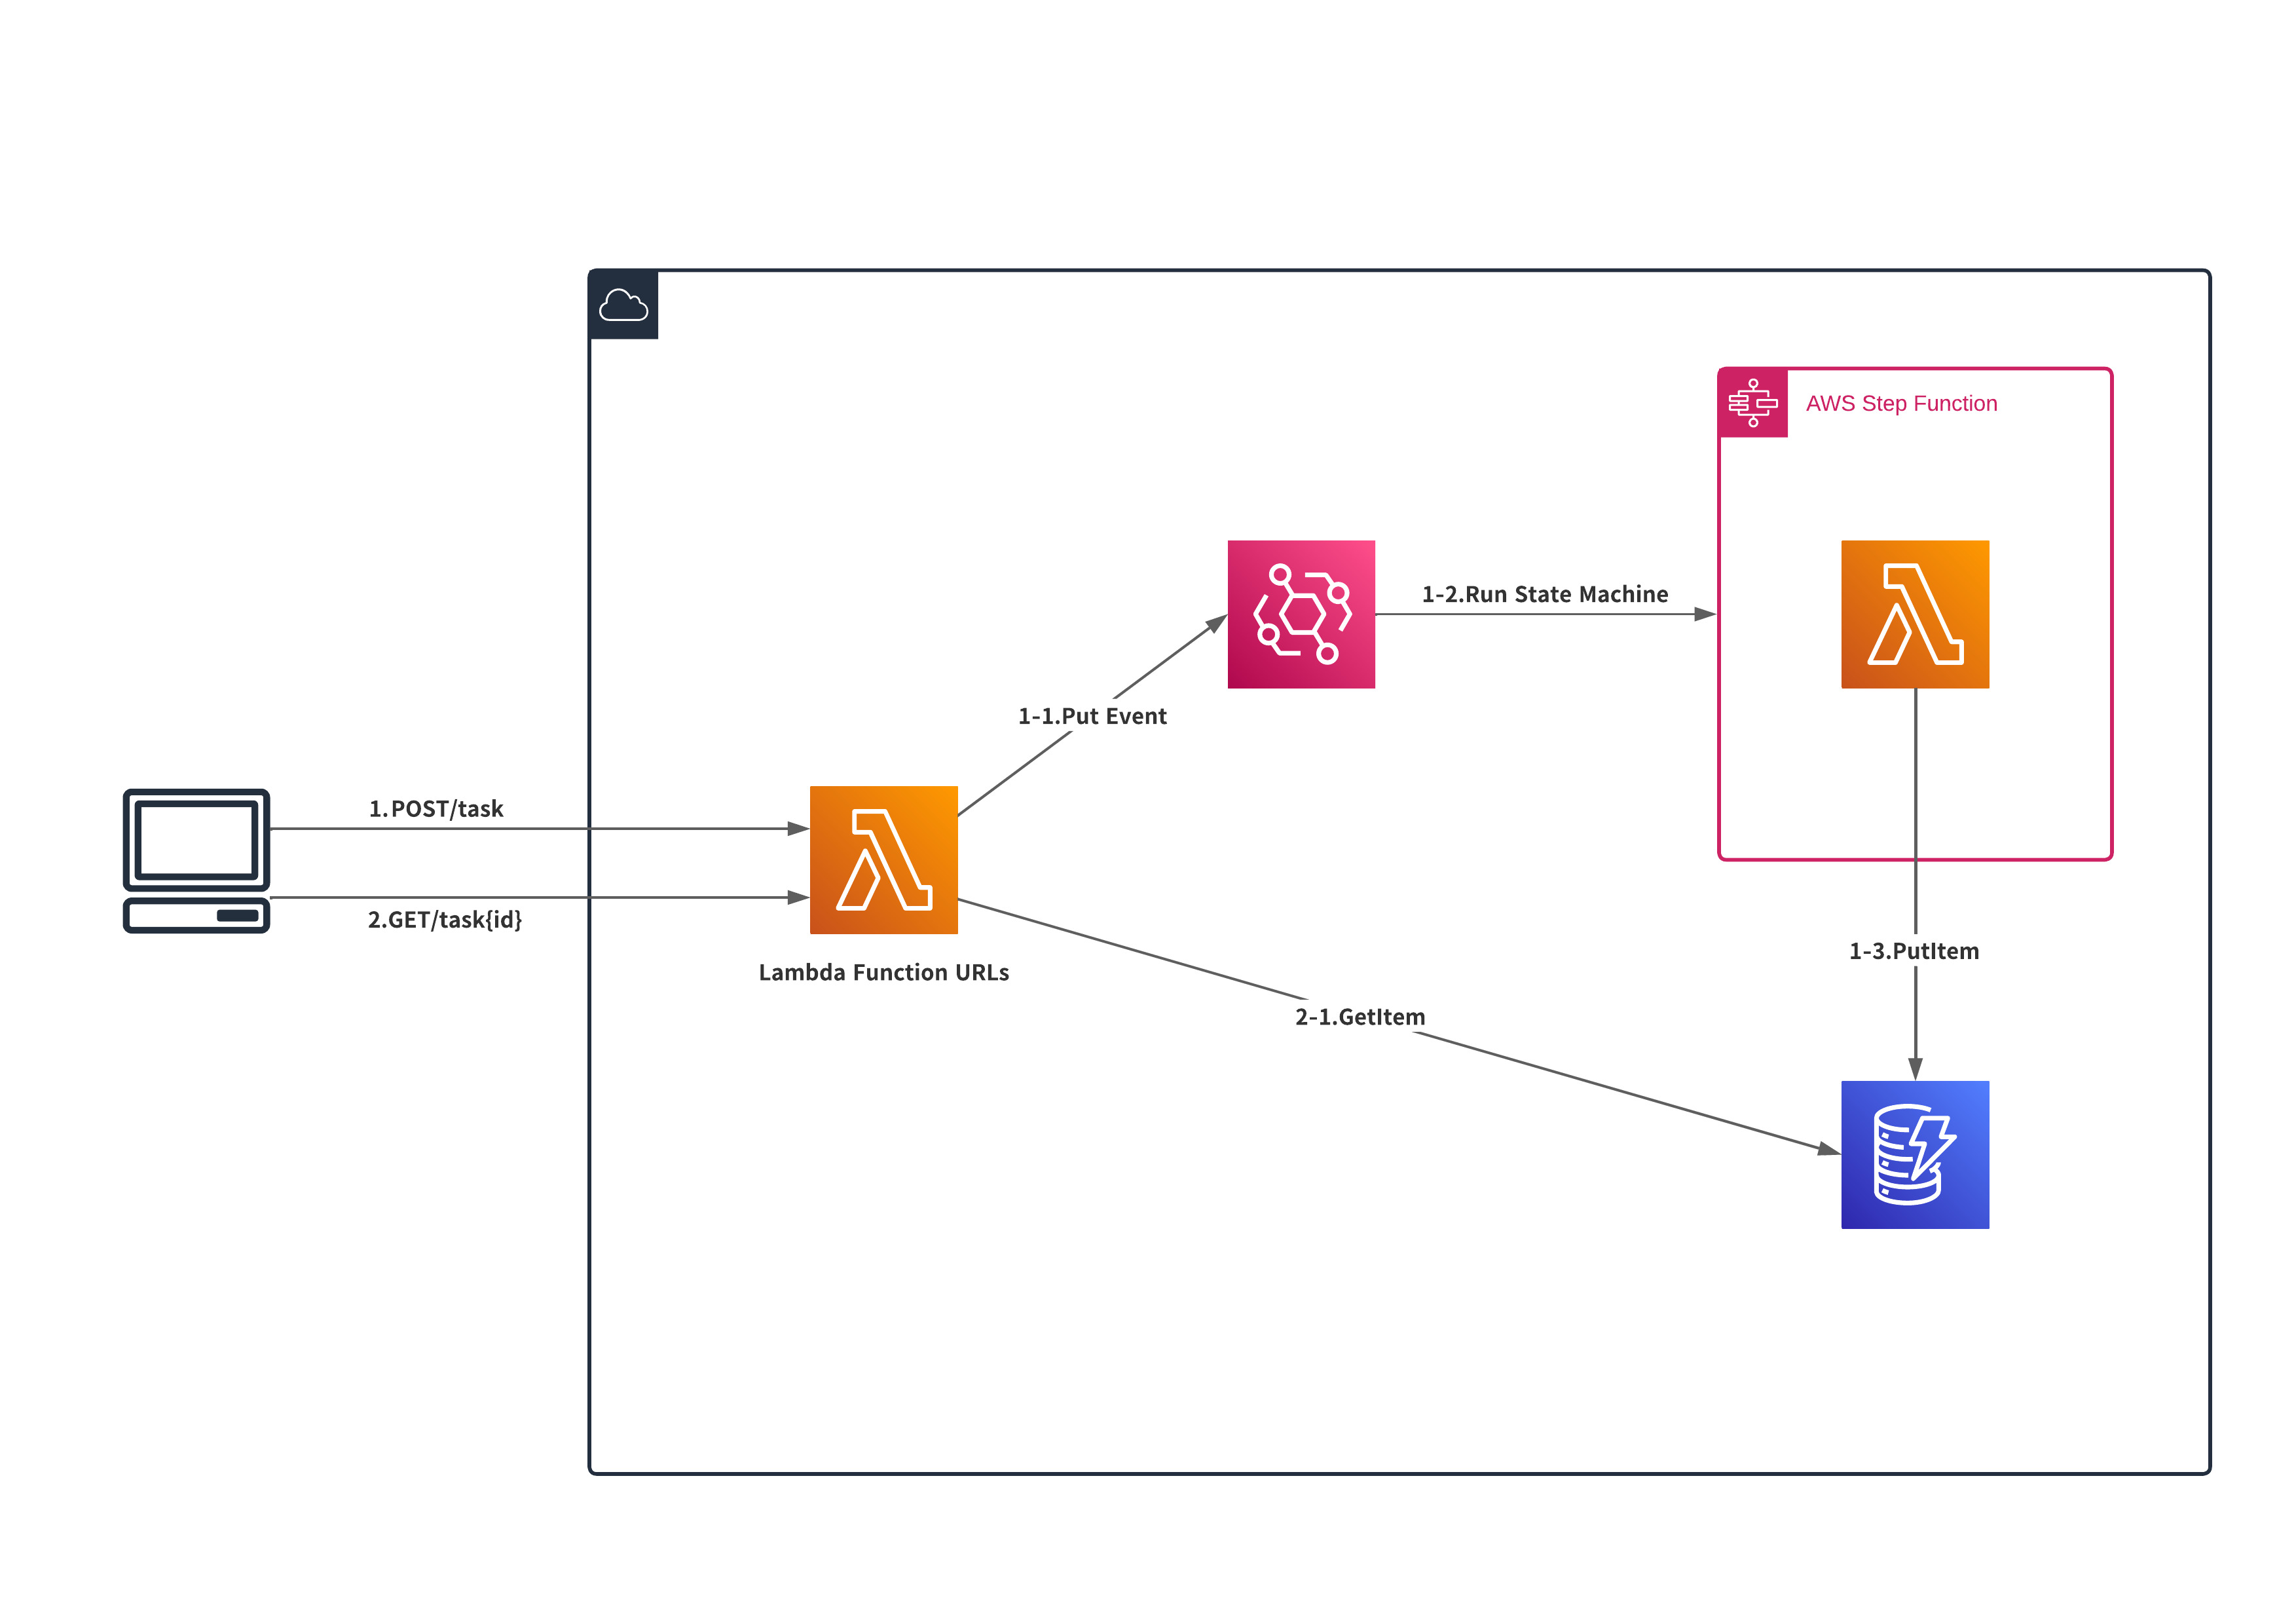Click the 1-1.Put Event label
2296x1624 pixels.
click(1092, 715)
